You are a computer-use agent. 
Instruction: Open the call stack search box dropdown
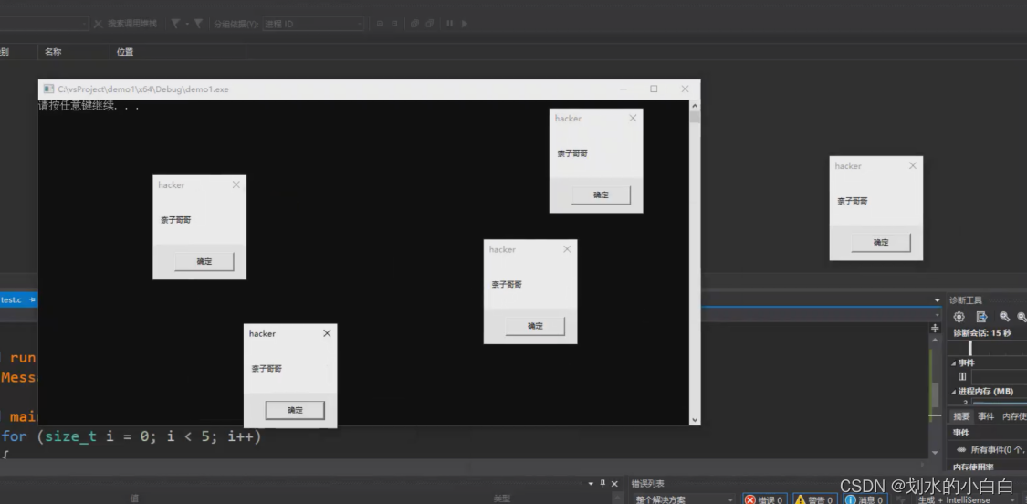[x=85, y=24]
